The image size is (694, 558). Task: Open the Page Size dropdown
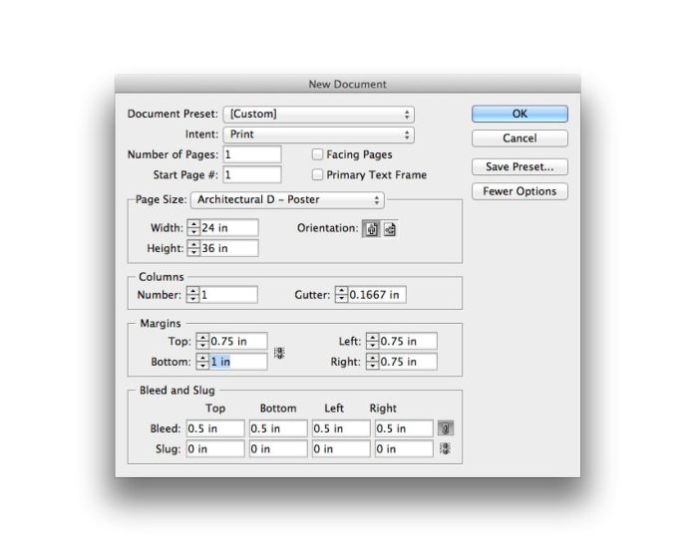[x=288, y=200]
